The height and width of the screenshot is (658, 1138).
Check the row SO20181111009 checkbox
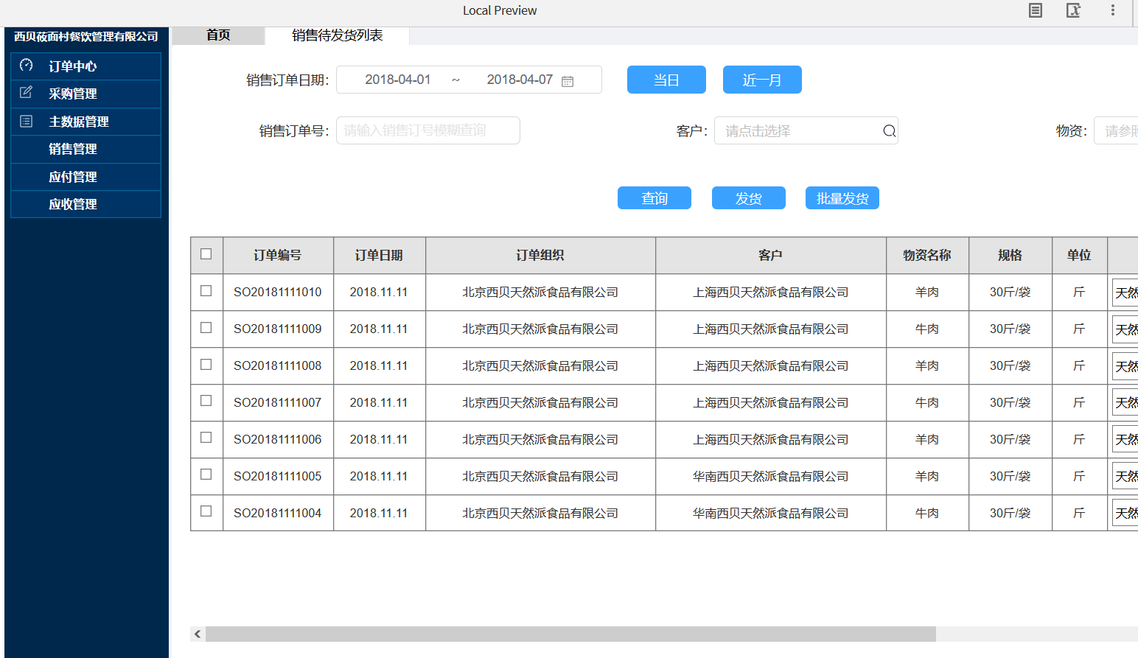[x=206, y=328]
